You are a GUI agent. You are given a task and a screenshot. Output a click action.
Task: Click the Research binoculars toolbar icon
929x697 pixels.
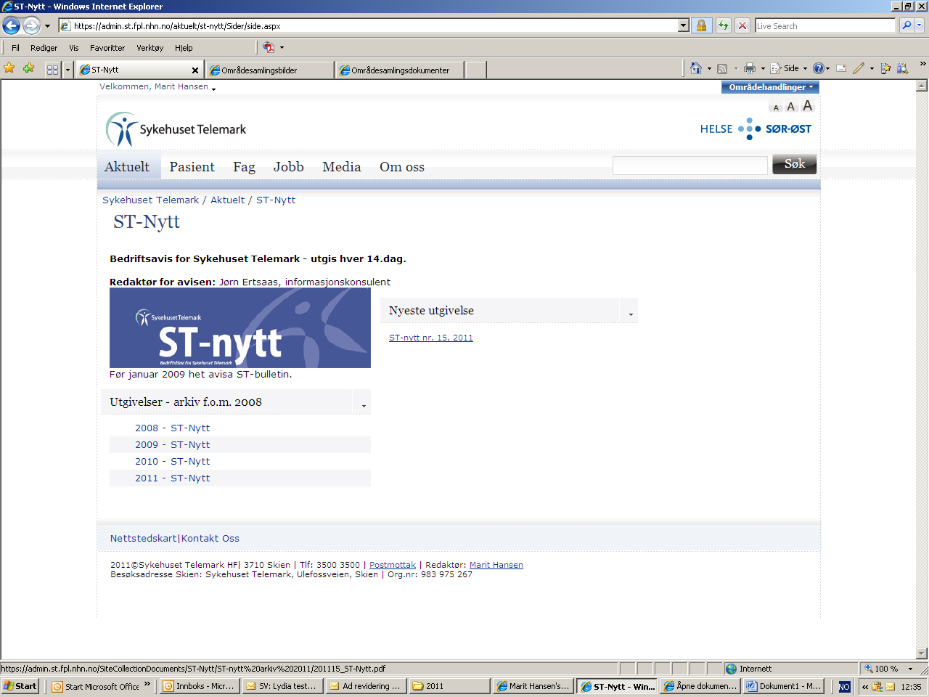pyautogui.click(x=902, y=68)
